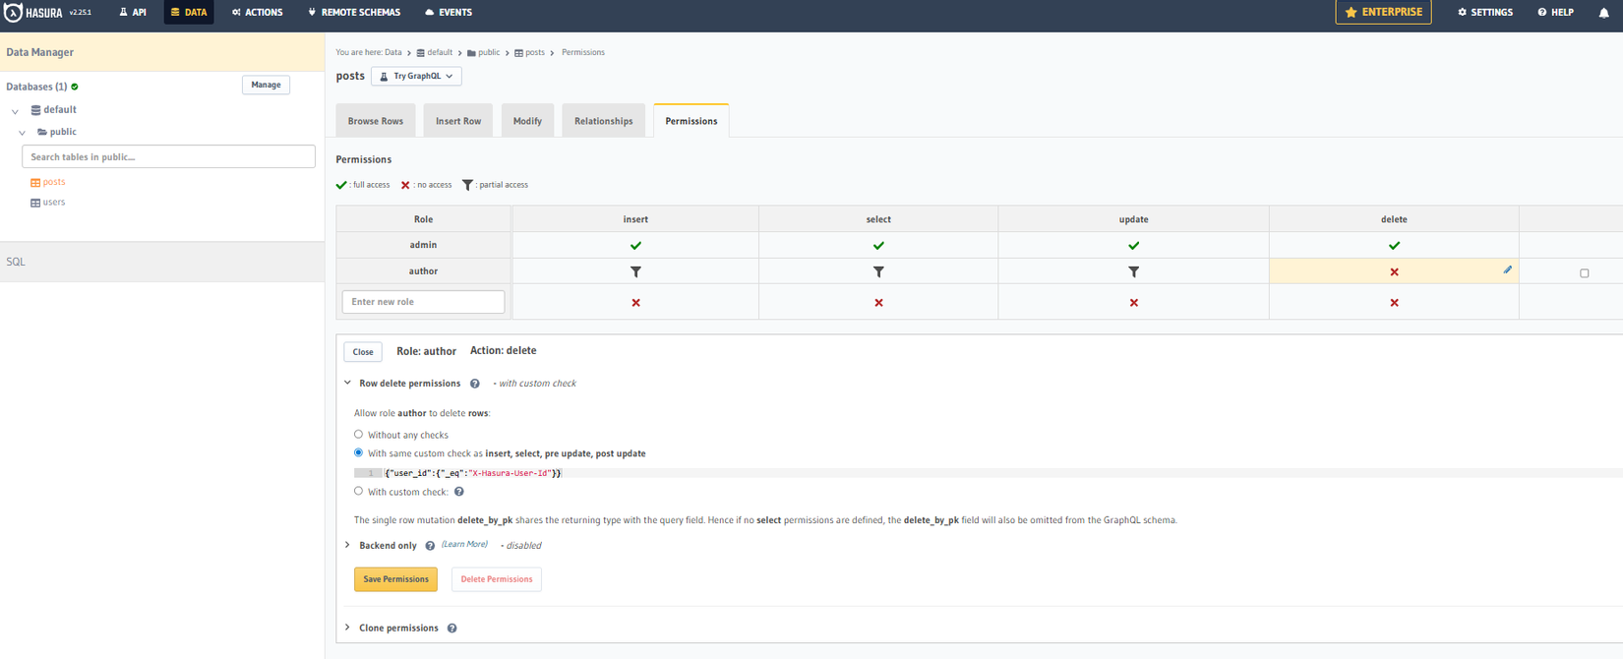Open Remote Schemas
This screenshot has width=1623, height=659.
[354, 13]
